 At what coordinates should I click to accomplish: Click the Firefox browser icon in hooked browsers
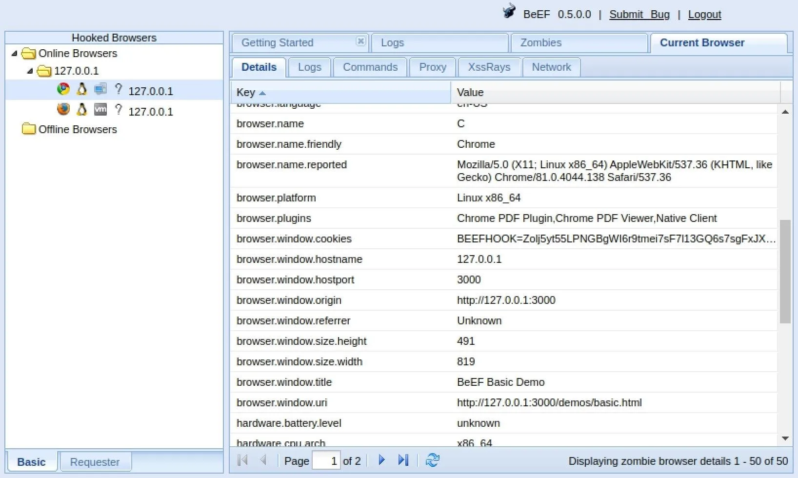(63, 109)
